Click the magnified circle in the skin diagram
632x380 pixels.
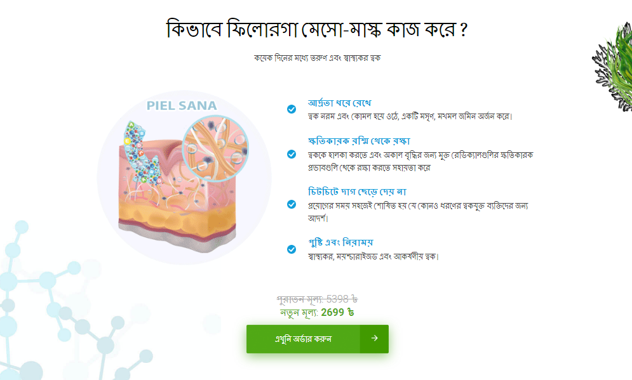[x=215, y=147]
